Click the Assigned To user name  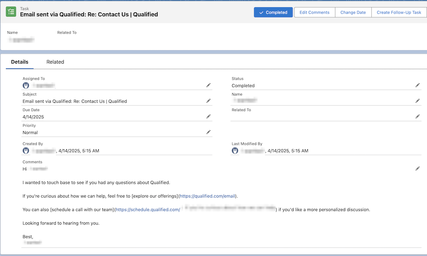(44, 86)
